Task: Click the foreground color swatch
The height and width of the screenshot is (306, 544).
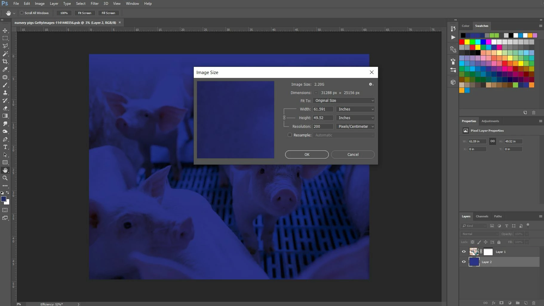Action: (x=4, y=199)
